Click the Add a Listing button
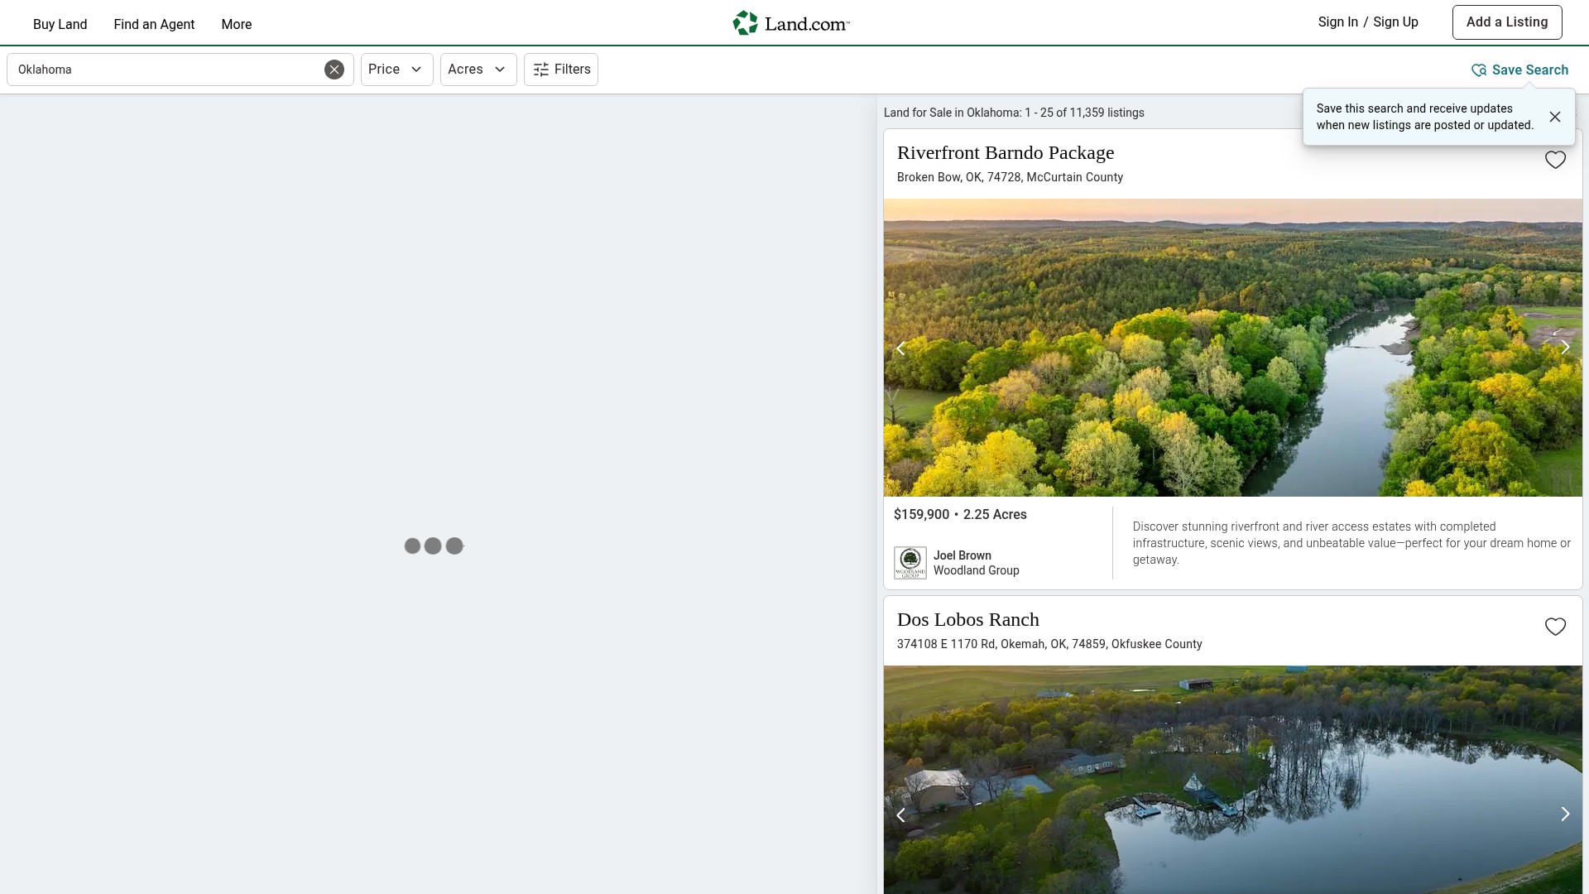 1507,22
